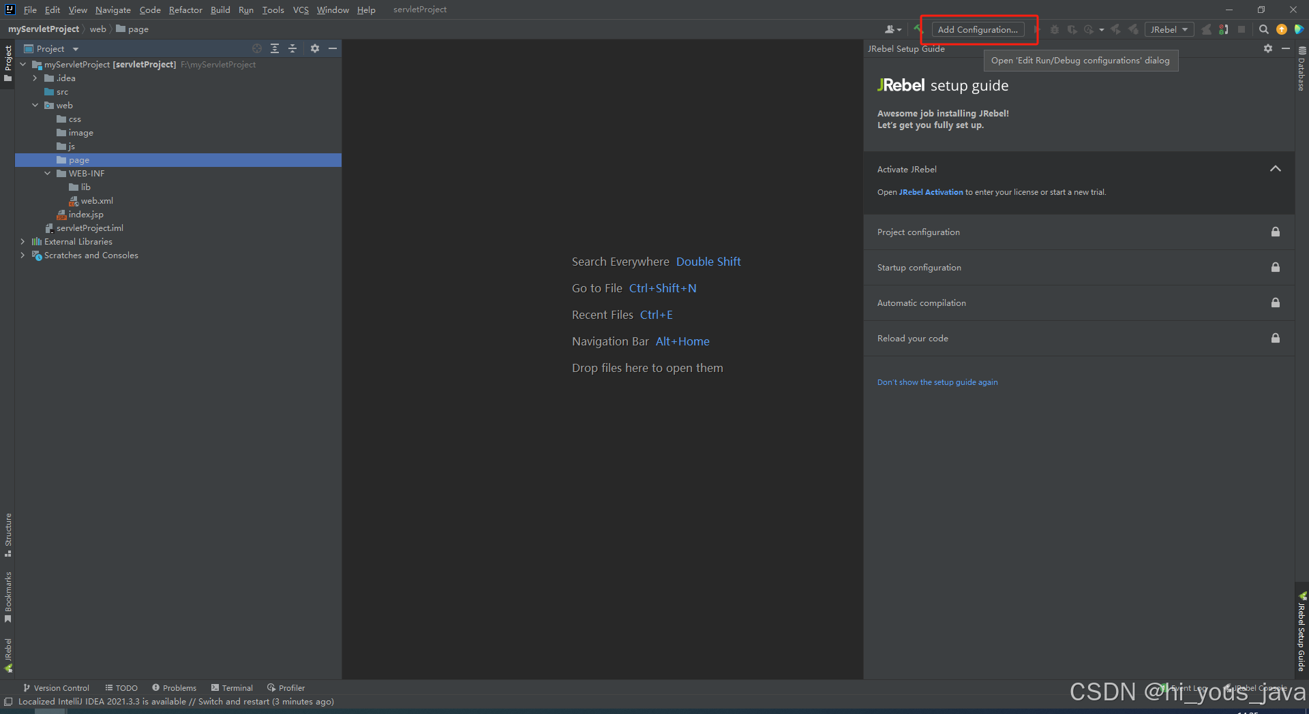Open the Refactor menu
The width and height of the screenshot is (1309, 714).
[185, 10]
